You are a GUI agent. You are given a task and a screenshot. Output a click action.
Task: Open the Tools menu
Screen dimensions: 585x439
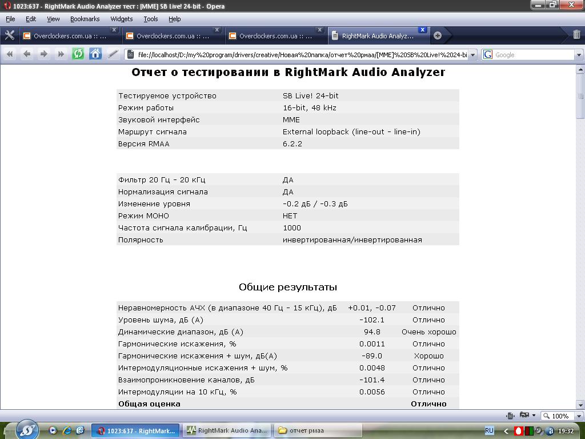click(x=151, y=19)
